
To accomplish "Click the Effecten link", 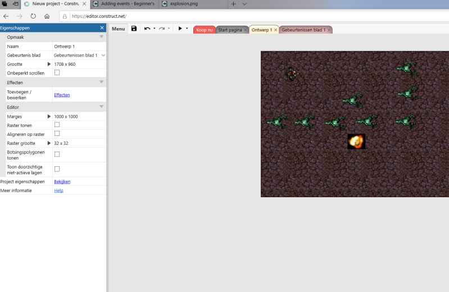I will (62, 95).
